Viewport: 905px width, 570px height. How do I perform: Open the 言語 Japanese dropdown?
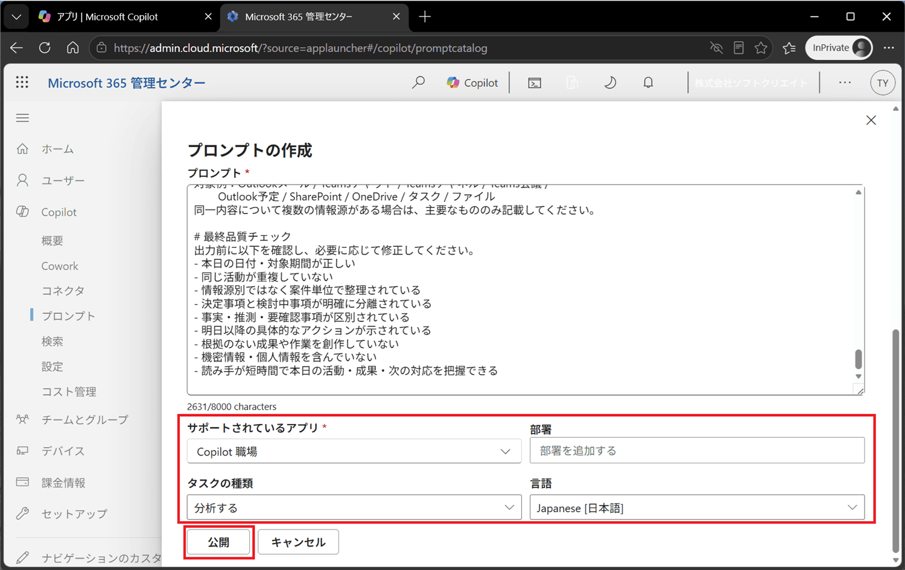(697, 507)
